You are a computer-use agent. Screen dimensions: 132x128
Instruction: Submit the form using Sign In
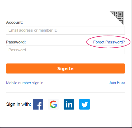click(x=65, y=68)
